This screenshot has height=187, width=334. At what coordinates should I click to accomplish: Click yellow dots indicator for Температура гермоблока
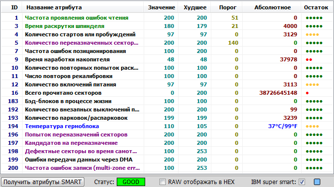[312, 127]
